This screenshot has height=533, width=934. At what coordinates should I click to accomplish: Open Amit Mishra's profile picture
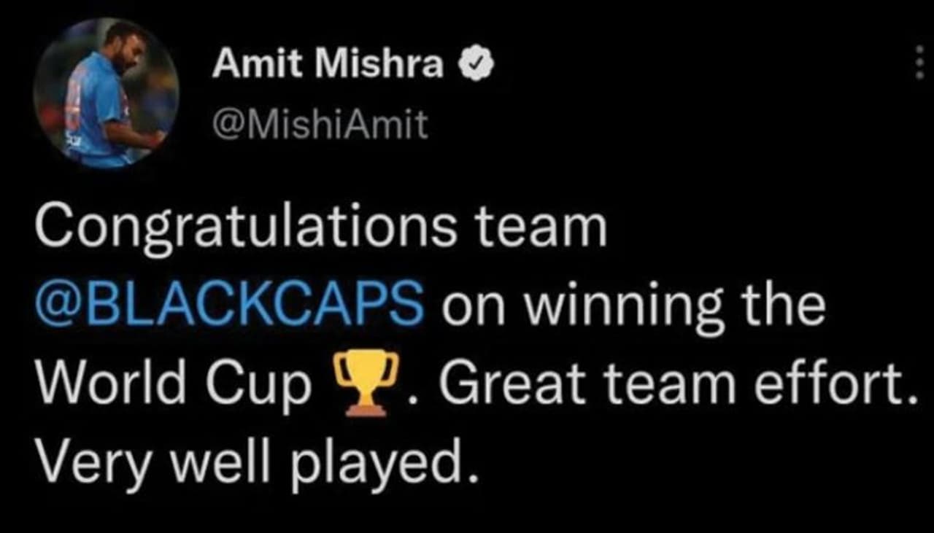(x=106, y=94)
